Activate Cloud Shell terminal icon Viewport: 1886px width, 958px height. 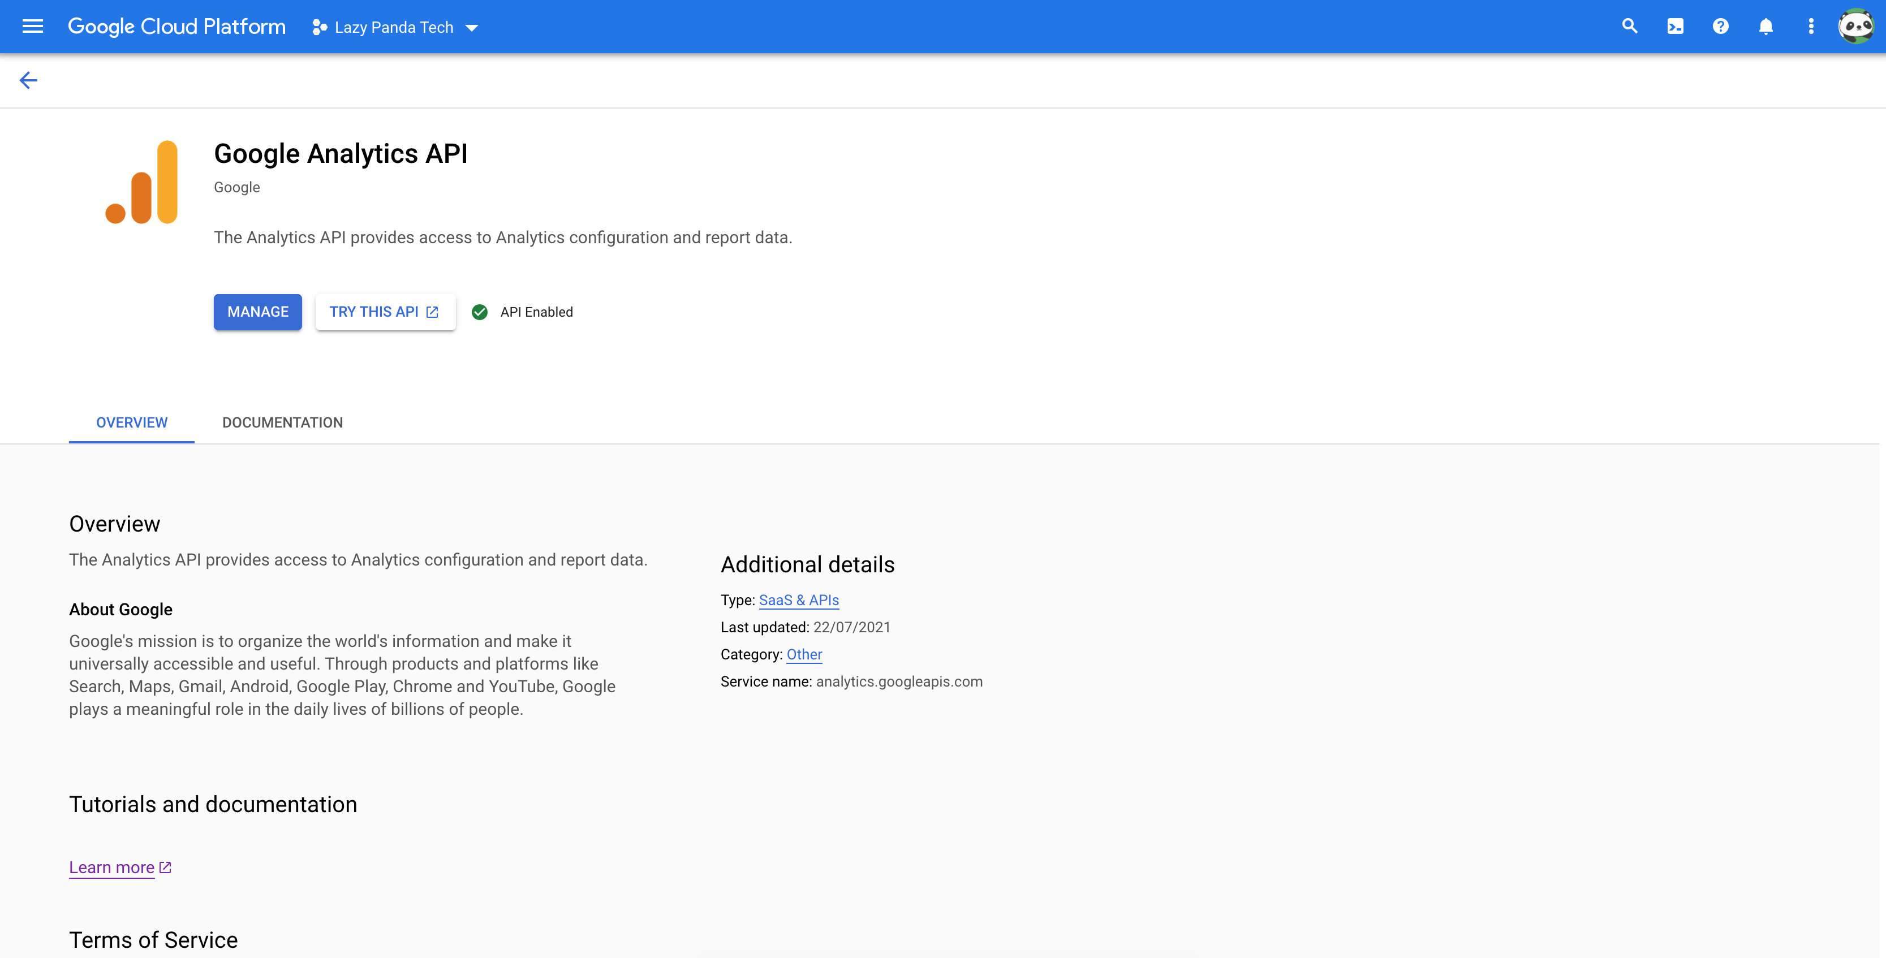1675,27
